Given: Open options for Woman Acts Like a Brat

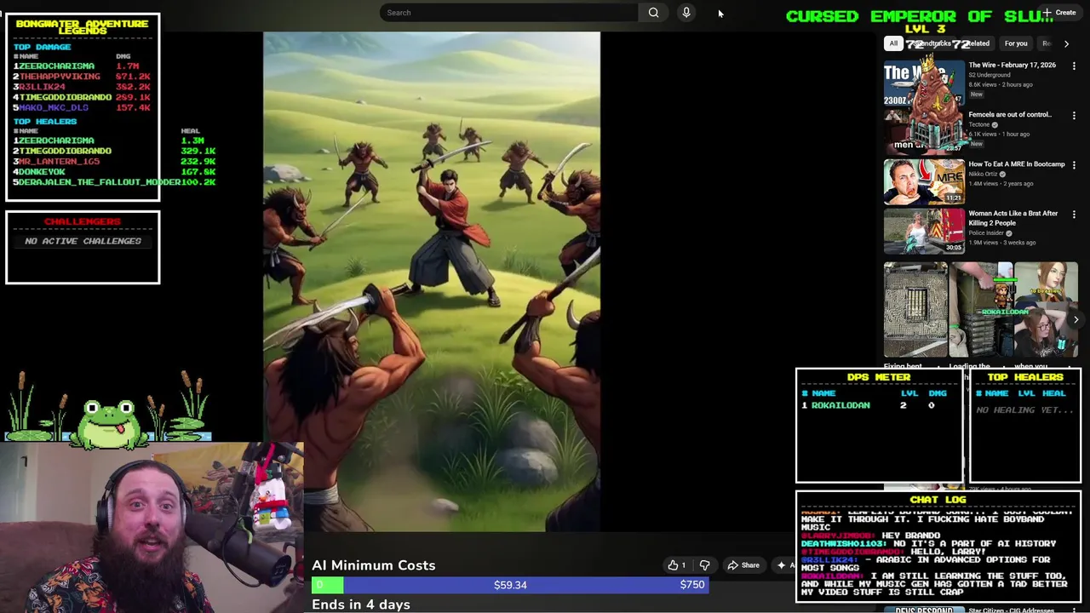Looking at the screenshot, I should point(1074,215).
